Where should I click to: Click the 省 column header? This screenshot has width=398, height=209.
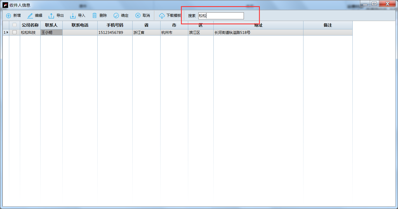tap(146, 25)
